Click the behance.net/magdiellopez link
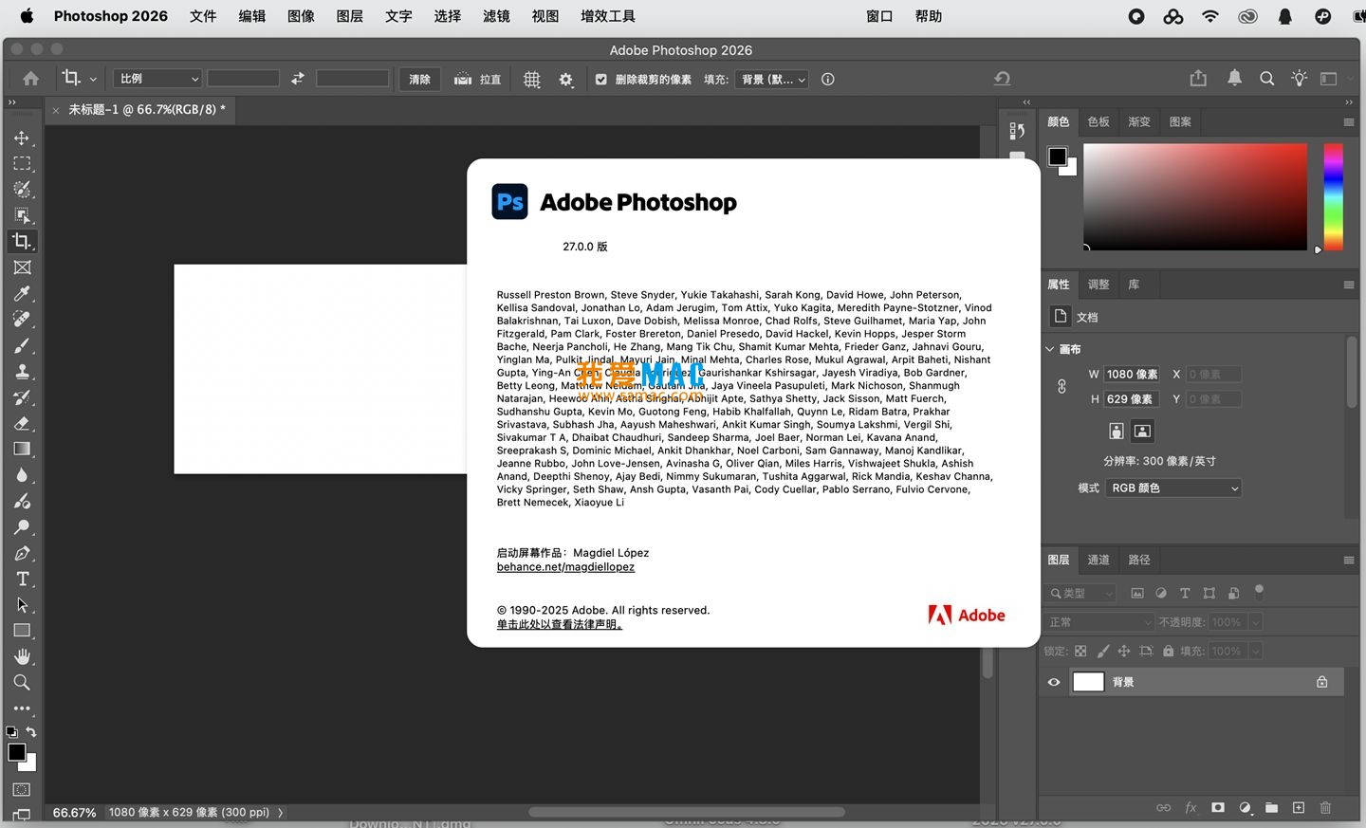The width and height of the screenshot is (1366, 828). [x=565, y=566]
